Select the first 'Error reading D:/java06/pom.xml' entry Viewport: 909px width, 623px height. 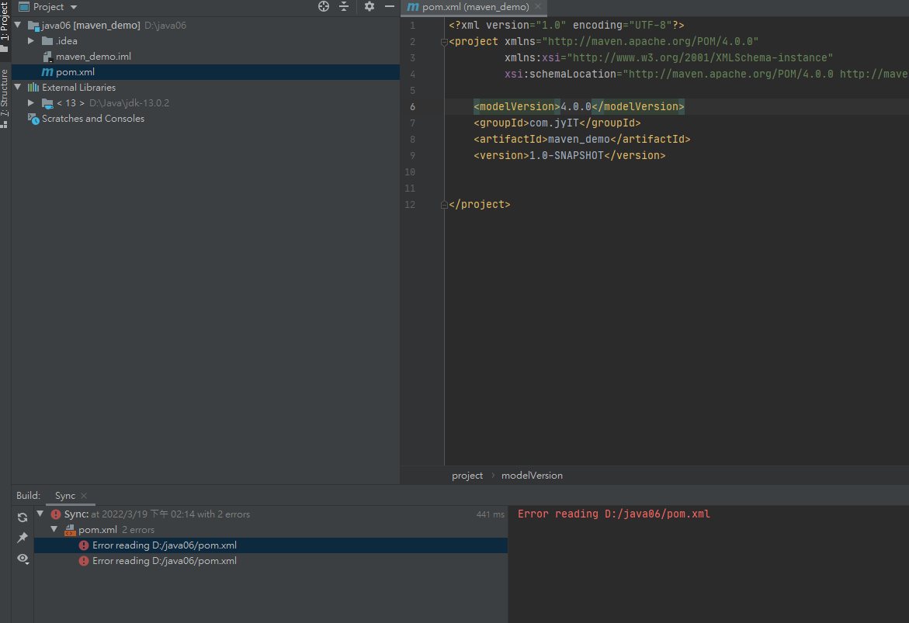point(271,545)
